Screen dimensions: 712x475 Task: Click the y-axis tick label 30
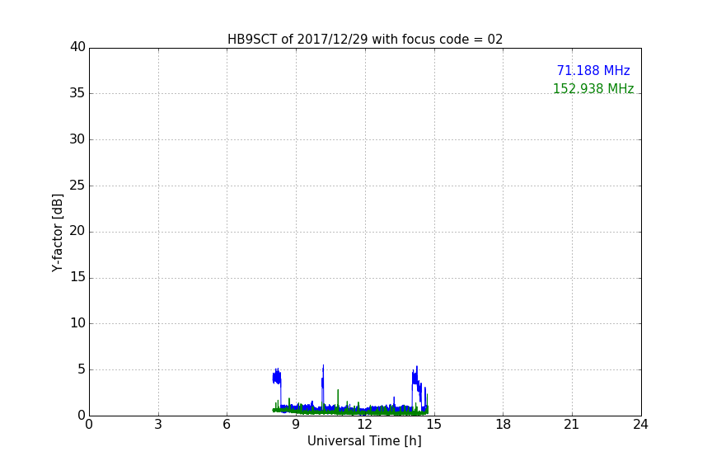77,139
